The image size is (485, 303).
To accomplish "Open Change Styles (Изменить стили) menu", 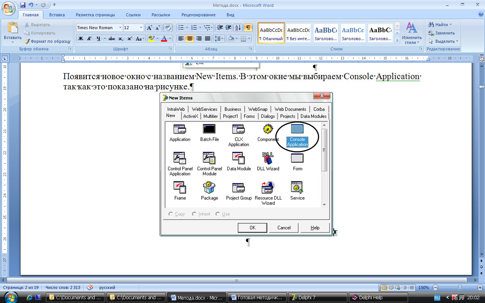I will [x=412, y=33].
